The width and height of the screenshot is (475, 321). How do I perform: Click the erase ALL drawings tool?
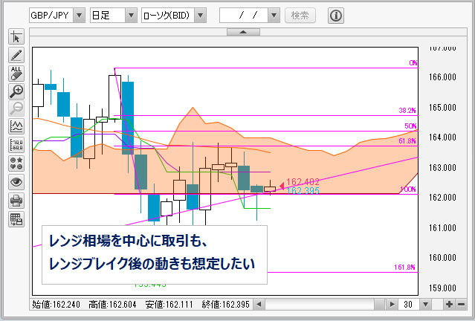coord(16,74)
